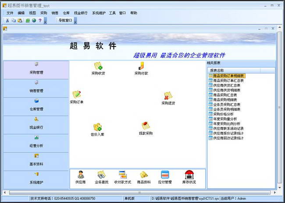Open the 编辑 menu

(x=21, y=13)
